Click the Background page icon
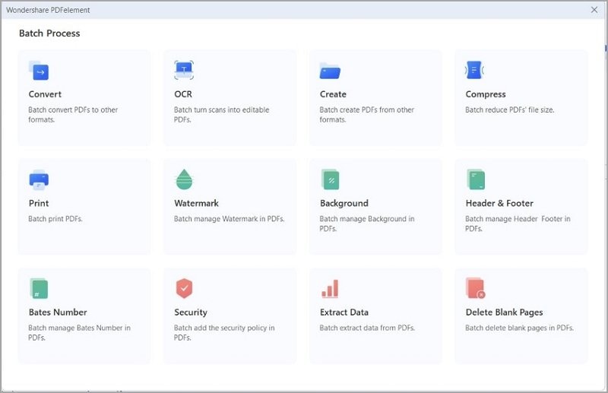This screenshot has height=393, width=608. (x=330, y=179)
